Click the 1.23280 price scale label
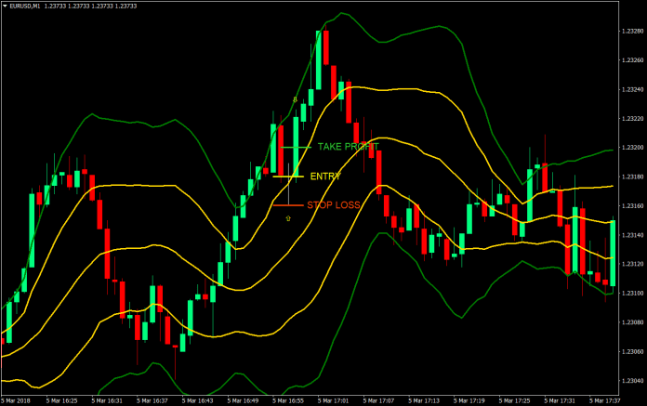 630,32
